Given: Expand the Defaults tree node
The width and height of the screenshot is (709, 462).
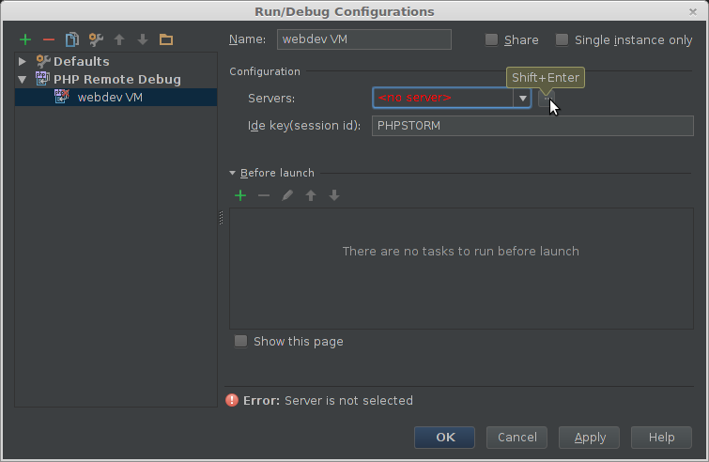Looking at the screenshot, I should (x=23, y=61).
